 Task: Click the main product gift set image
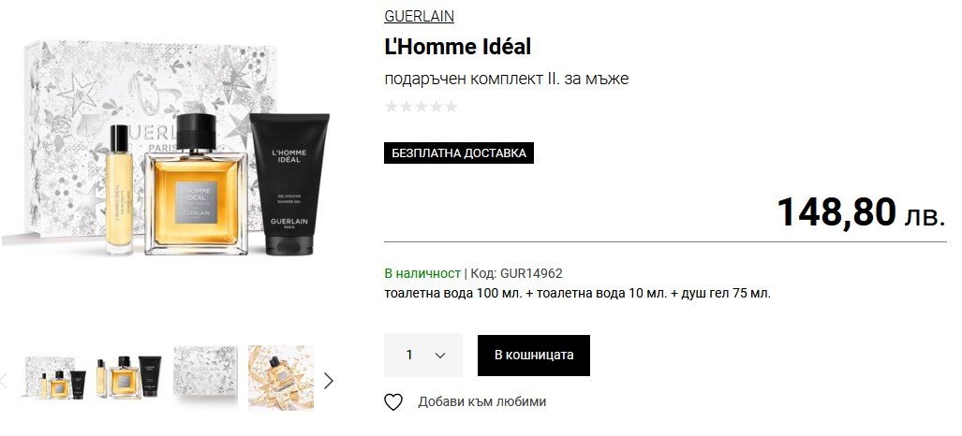coord(167,149)
